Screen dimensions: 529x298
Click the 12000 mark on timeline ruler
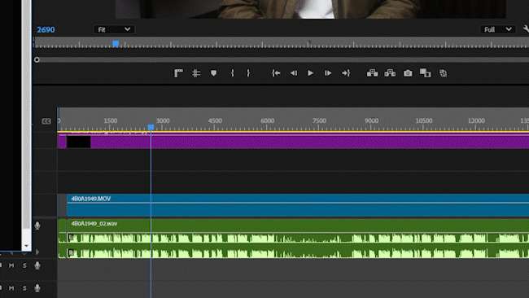pos(476,121)
